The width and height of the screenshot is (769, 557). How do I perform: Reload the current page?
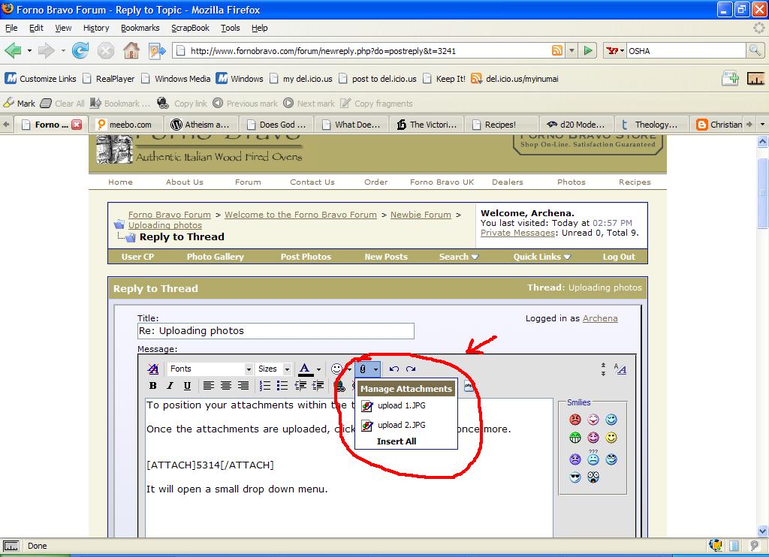(x=80, y=50)
